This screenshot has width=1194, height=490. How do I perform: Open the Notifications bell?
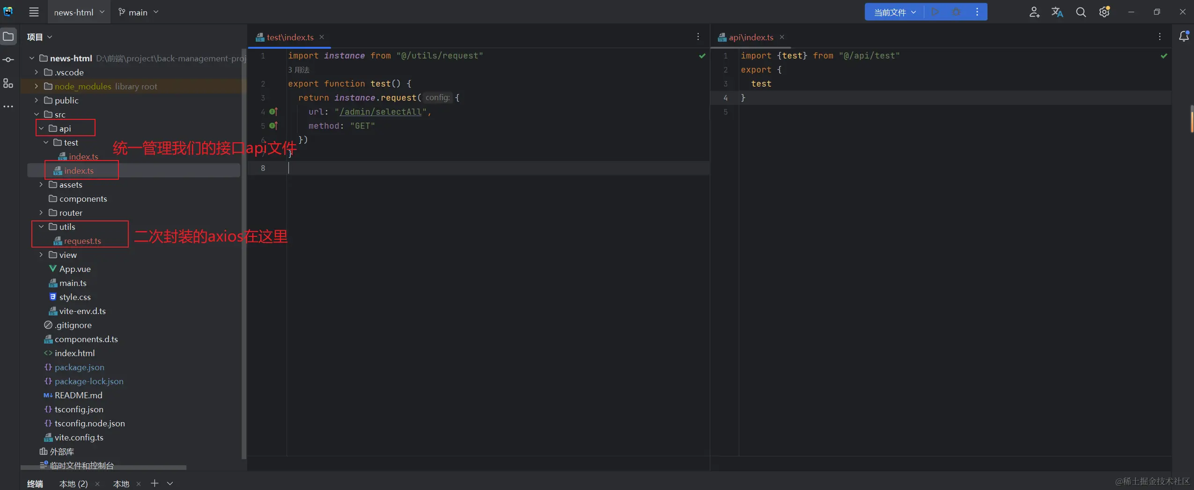[x=1184, y=37]
